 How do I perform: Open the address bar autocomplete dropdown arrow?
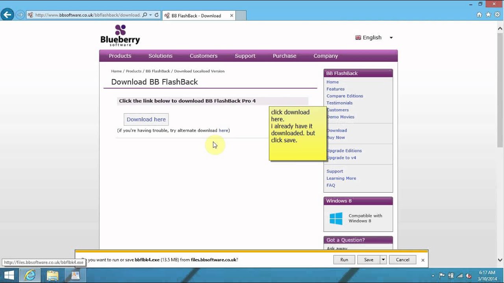coord(150,15)
